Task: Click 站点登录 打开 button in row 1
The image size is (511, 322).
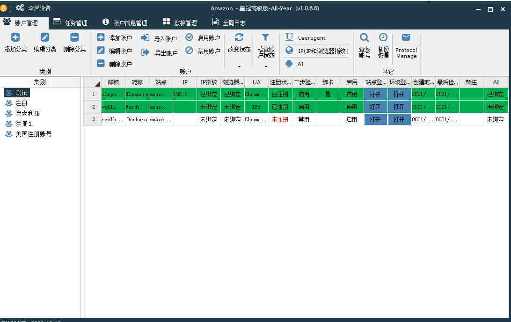Action: (375, 94)
